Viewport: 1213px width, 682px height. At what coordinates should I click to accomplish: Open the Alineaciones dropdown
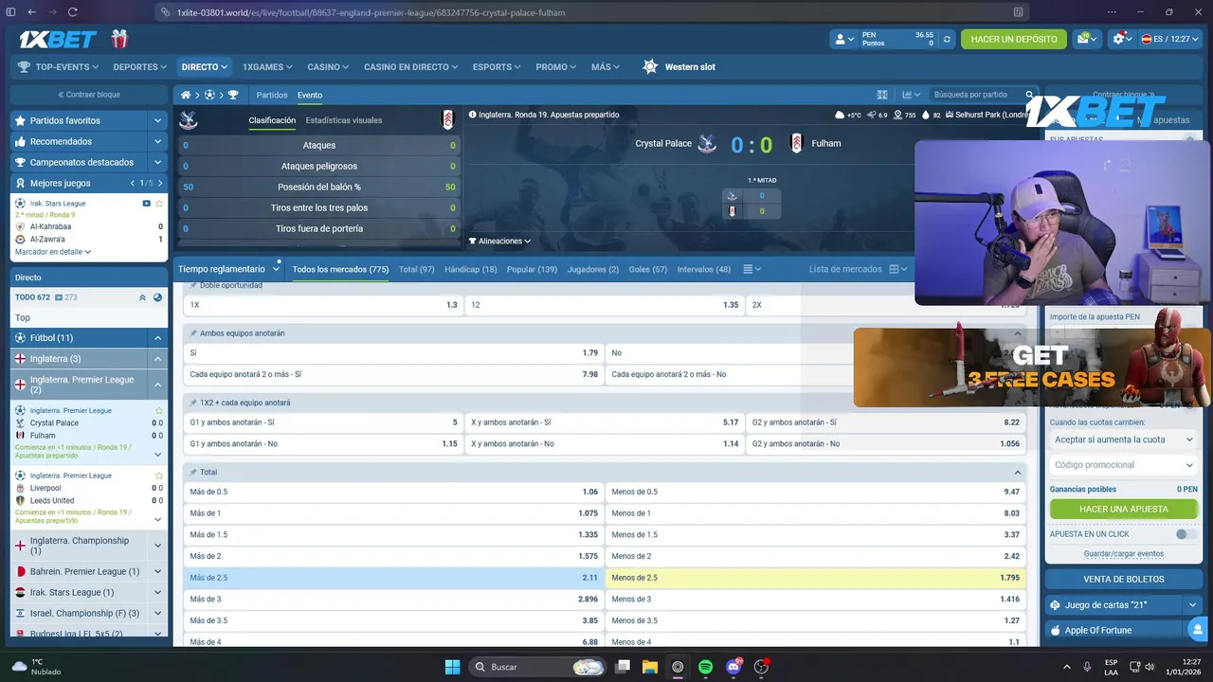pos(500,242)
